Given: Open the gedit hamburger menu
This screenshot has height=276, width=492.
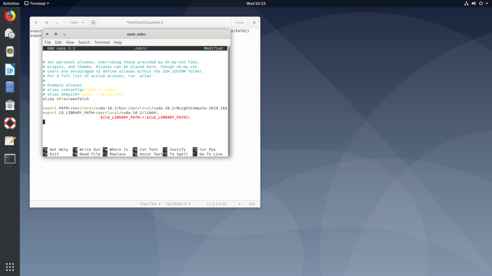Looking at the screenshot, I should [254, 23].
